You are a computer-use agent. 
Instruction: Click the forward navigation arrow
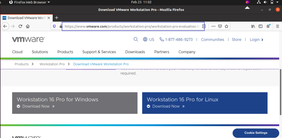coord(13,26)
